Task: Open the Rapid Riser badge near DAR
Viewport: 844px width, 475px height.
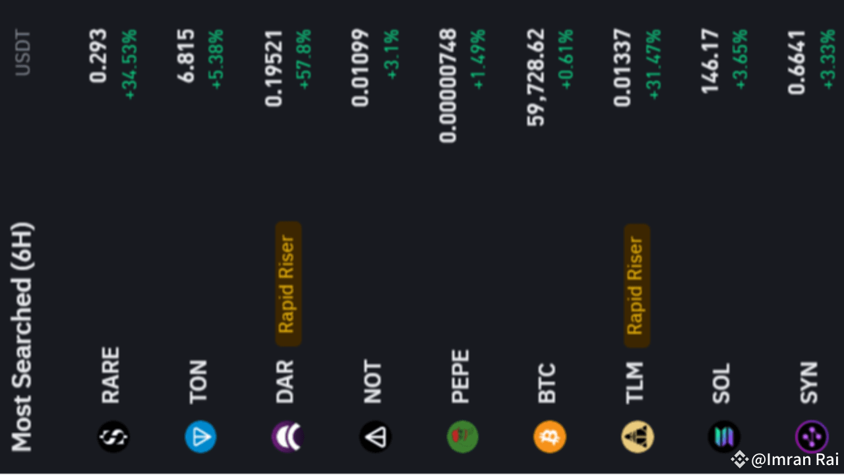Action: (x=288, y=283)
